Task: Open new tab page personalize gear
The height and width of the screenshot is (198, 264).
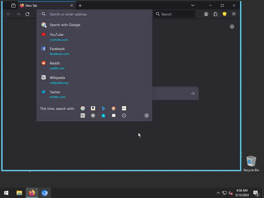Action: (x=232, y=27)
